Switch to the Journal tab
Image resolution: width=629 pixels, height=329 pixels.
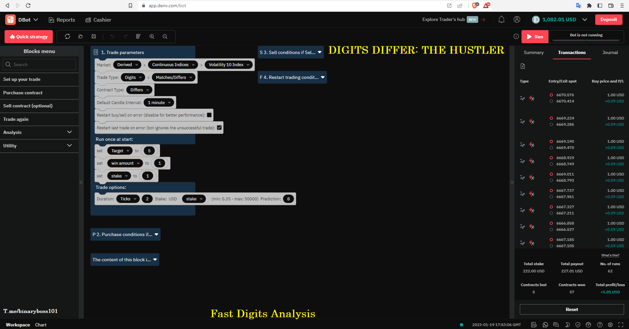point(610,52)
